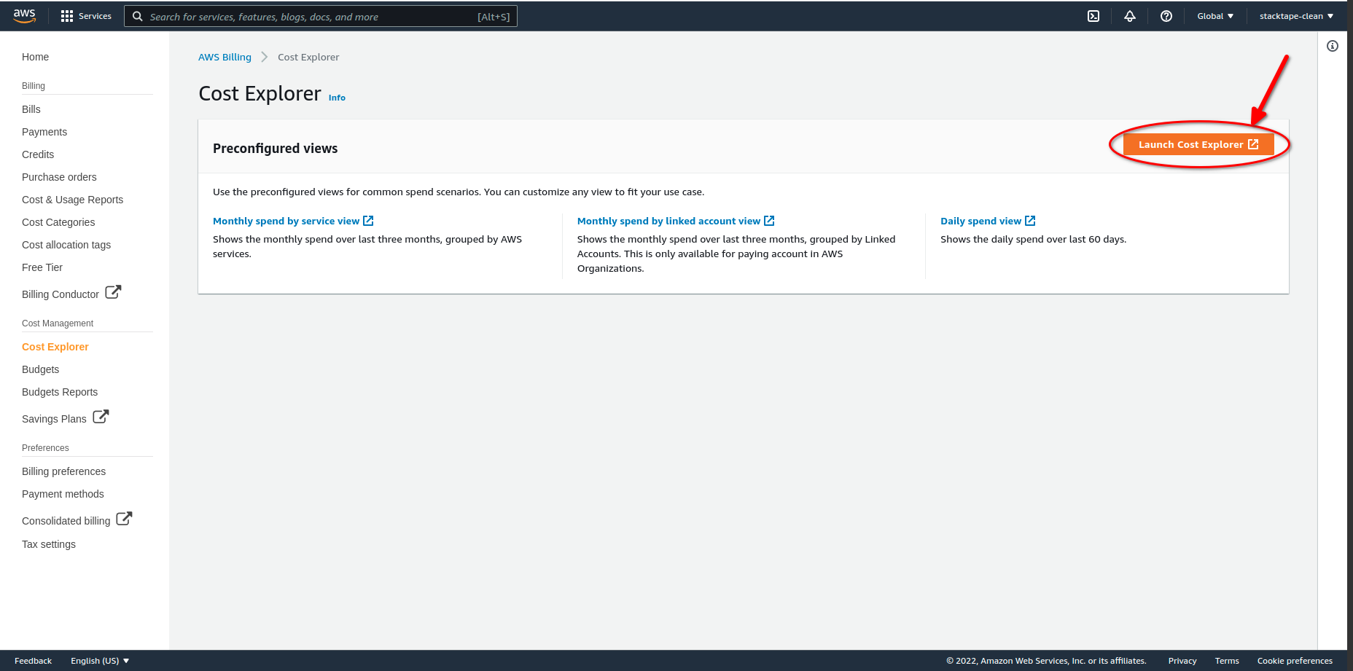Expand the Global region dropdown
Viewport: 1353px width, 671px height.
tap(1215, 16)
